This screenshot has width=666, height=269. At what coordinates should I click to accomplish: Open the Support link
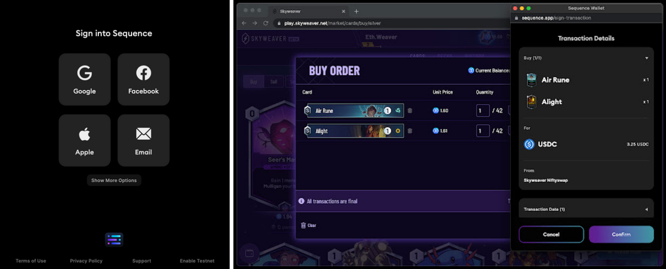click(x=142, y=261)
